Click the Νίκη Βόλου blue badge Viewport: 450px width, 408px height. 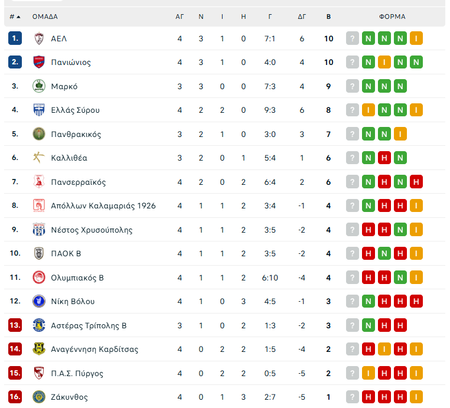click(39, 301)
